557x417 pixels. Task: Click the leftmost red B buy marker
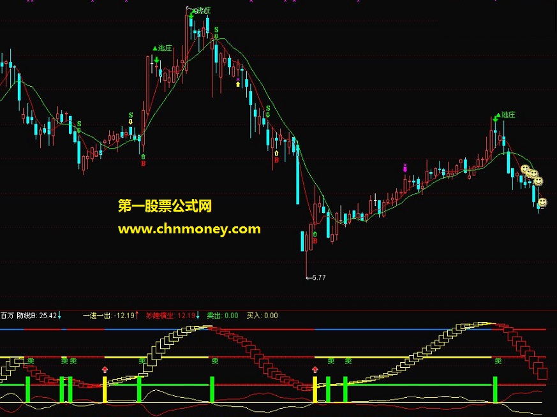coord(143,164)
